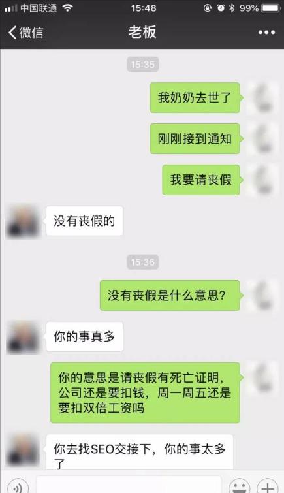Screen dimensions: 284x493
Task: Tap the 15:35 timestamp label
Action: (x=143, y=65)
